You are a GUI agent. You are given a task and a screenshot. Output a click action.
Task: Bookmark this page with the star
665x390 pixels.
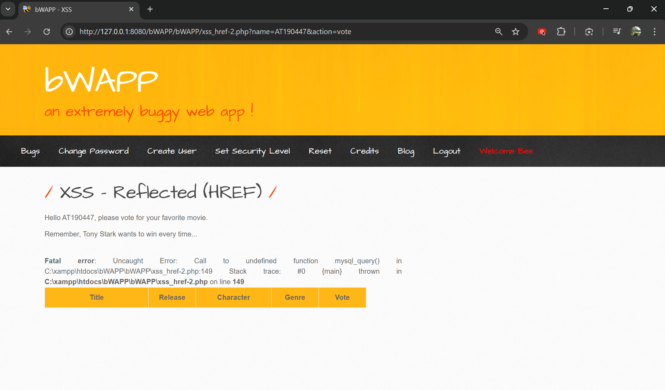pyautogui.click(x=516, y=32)
